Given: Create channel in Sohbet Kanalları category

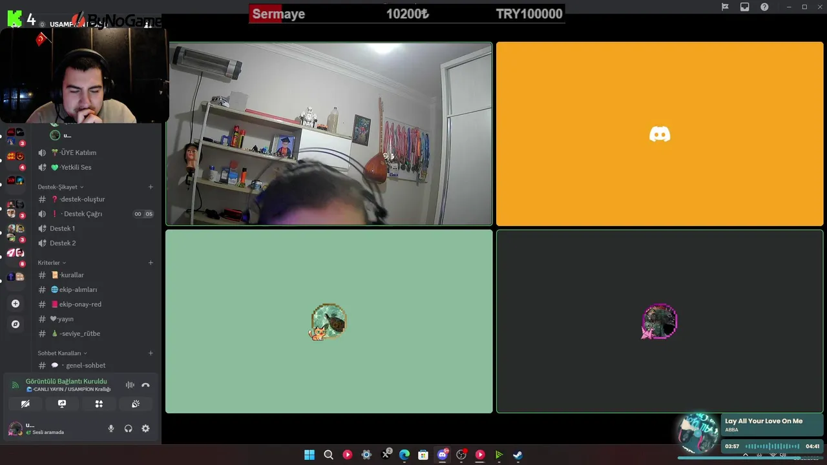Looking at the screenshot, I should coord(151,353).
